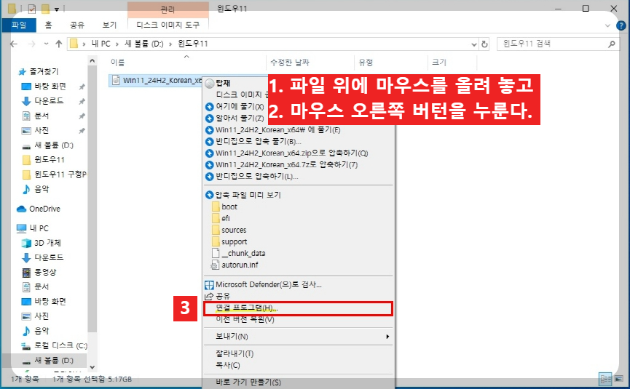Open 바탕 화면 under 즐겨찾기

[50, 87]
